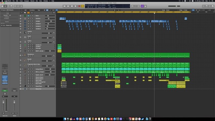Click the 4/4 time signature display
The width and height of the screenshot is (215, 121).
[109, 5]
